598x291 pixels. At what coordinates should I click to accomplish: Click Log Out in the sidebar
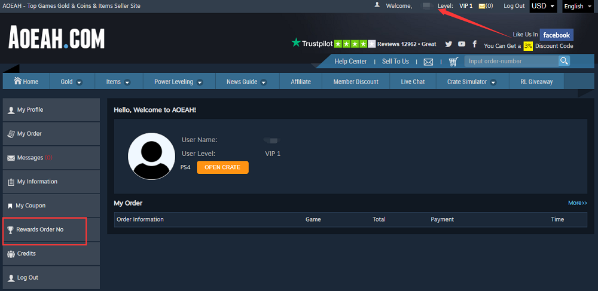(51, 278)
